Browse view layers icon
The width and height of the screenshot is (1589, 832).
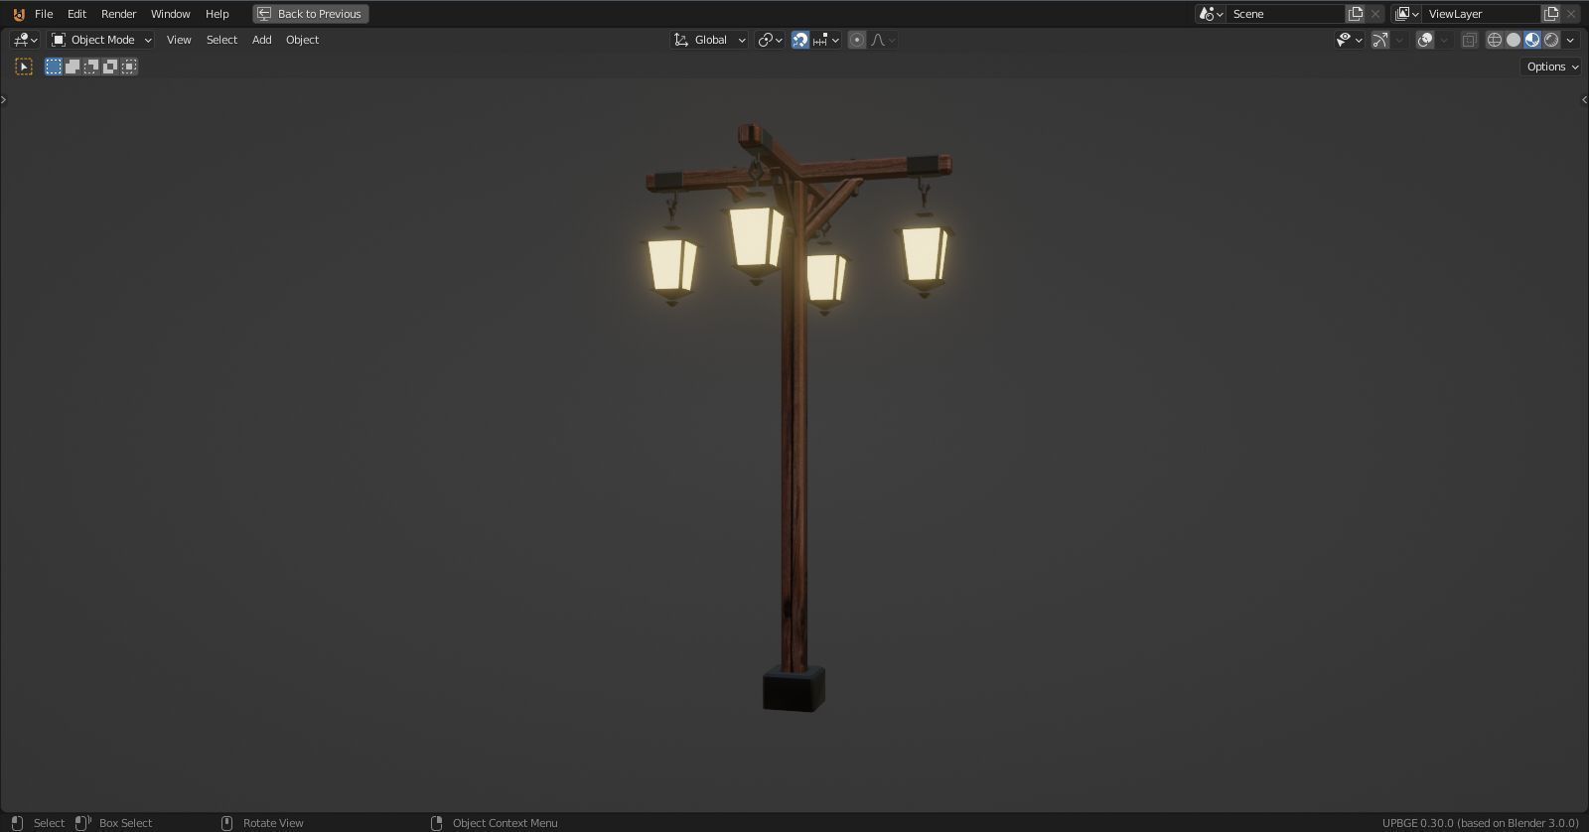pos(1406,14)
